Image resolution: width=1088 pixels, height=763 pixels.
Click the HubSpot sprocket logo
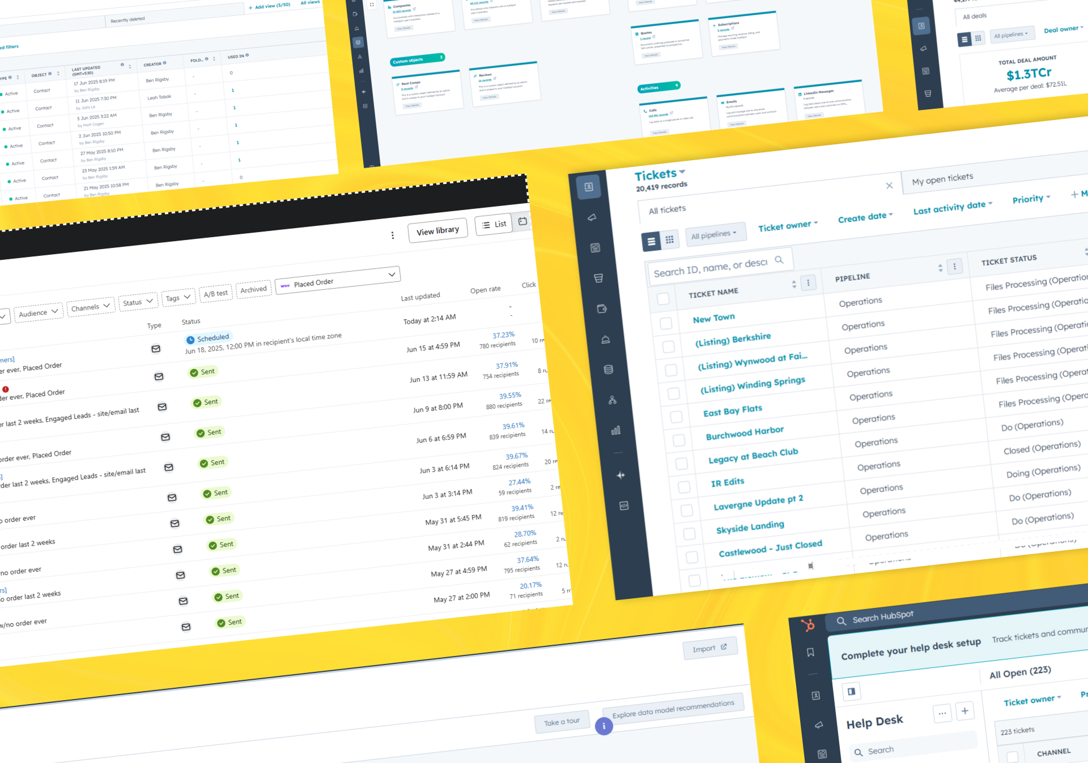pos(807,625)
